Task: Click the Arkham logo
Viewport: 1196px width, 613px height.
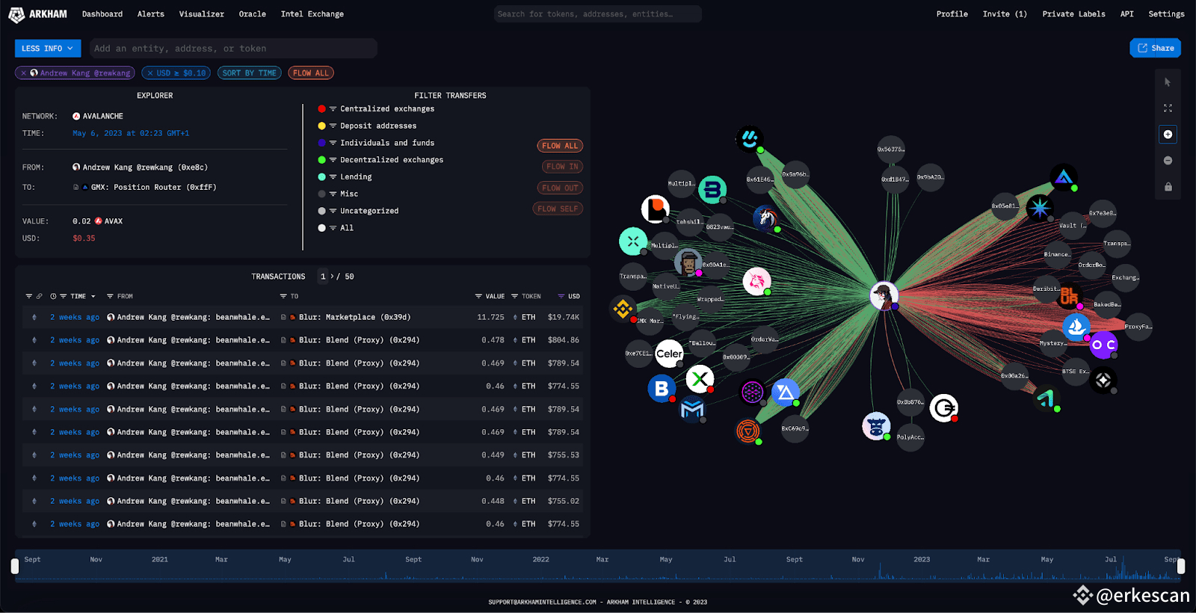Action: click(37, 14)
